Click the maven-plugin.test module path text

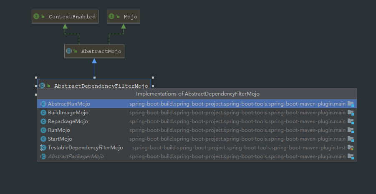pos(239,148)
